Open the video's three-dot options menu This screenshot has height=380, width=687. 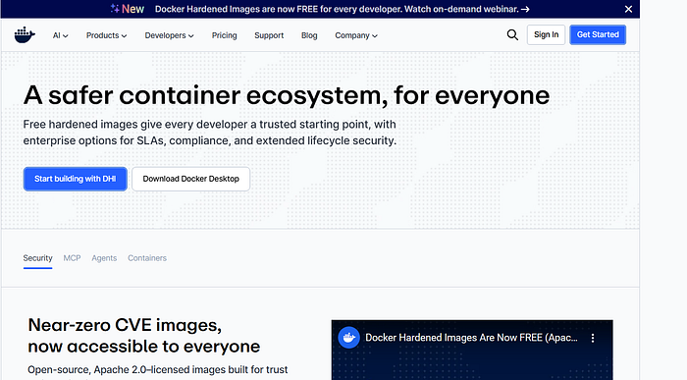coord(593,338)
